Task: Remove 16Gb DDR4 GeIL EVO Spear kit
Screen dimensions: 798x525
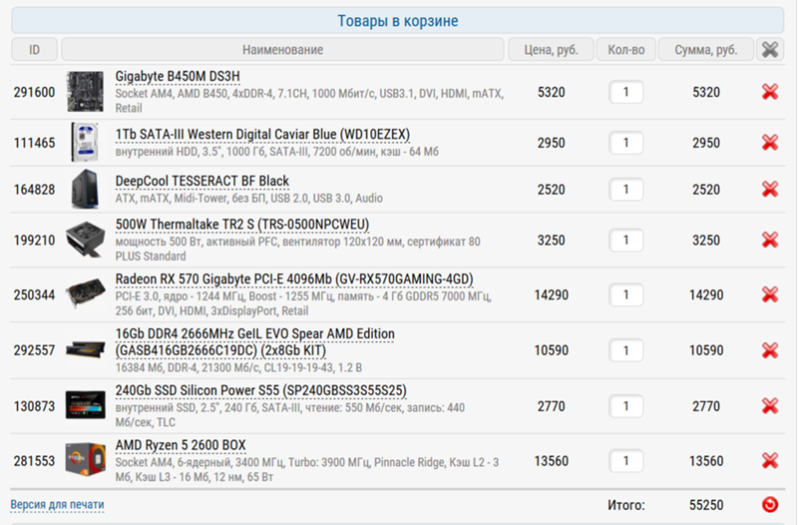Action: (769, 350)
